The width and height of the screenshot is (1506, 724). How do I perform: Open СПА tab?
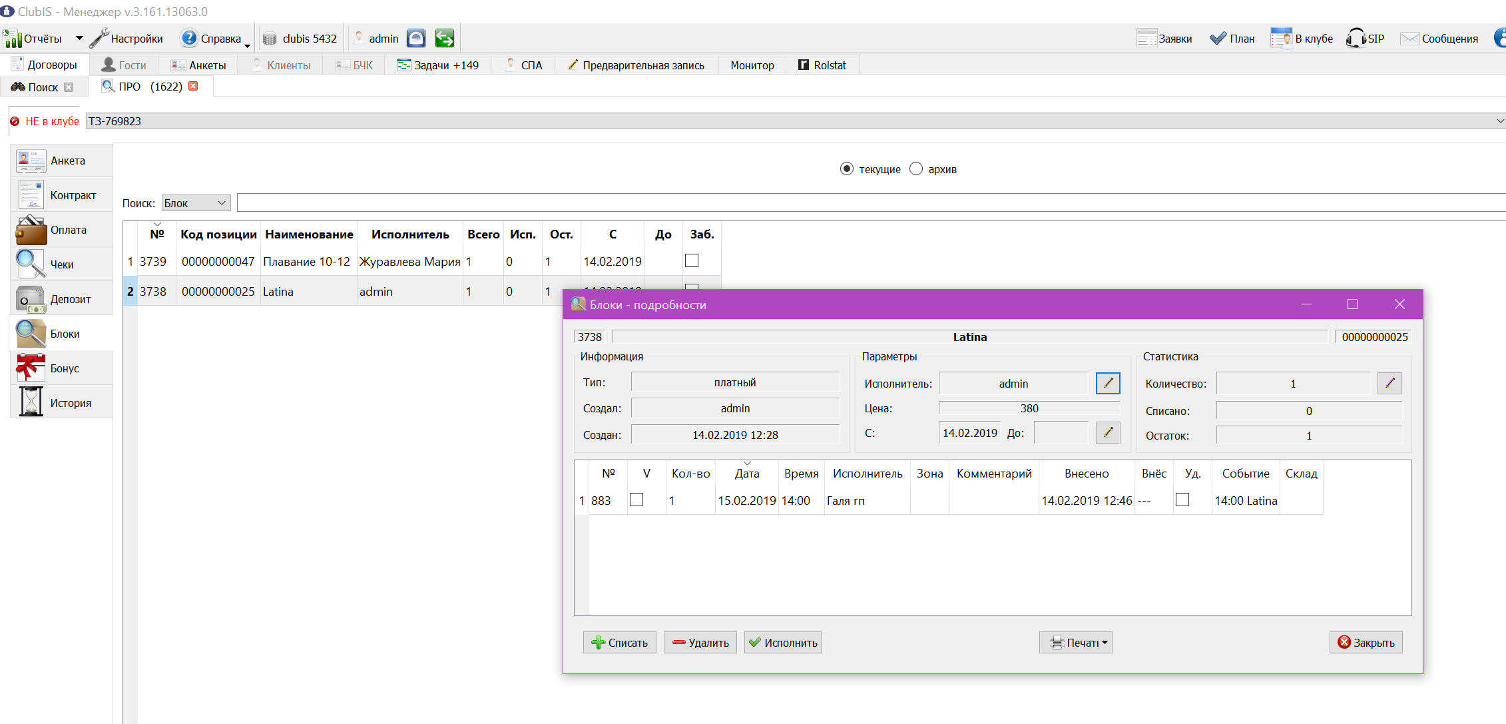524,65
